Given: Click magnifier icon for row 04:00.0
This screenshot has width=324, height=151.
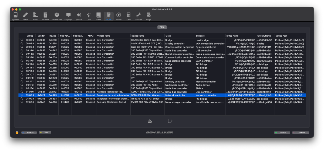Looking at the screenshot, I should [22, 99].
